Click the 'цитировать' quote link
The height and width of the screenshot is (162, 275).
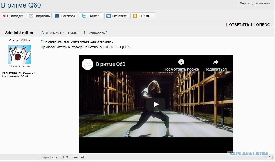pos(96,33)
